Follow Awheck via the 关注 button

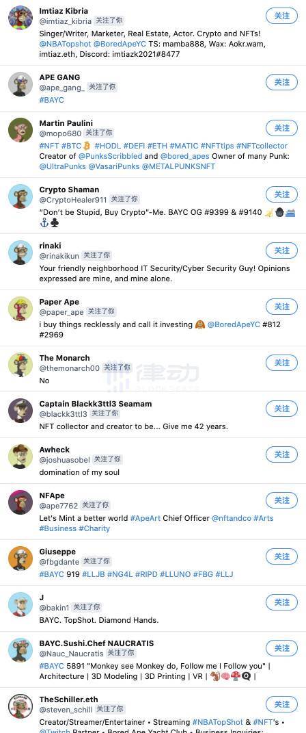281,454
